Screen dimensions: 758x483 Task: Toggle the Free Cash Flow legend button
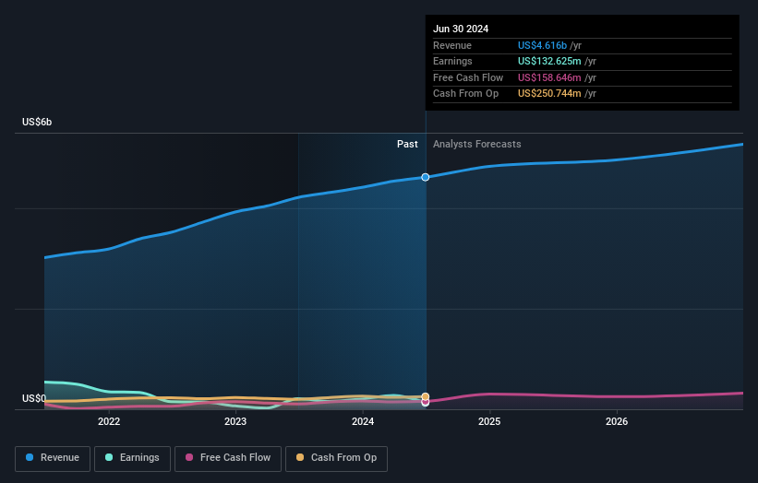pos(228,458)
